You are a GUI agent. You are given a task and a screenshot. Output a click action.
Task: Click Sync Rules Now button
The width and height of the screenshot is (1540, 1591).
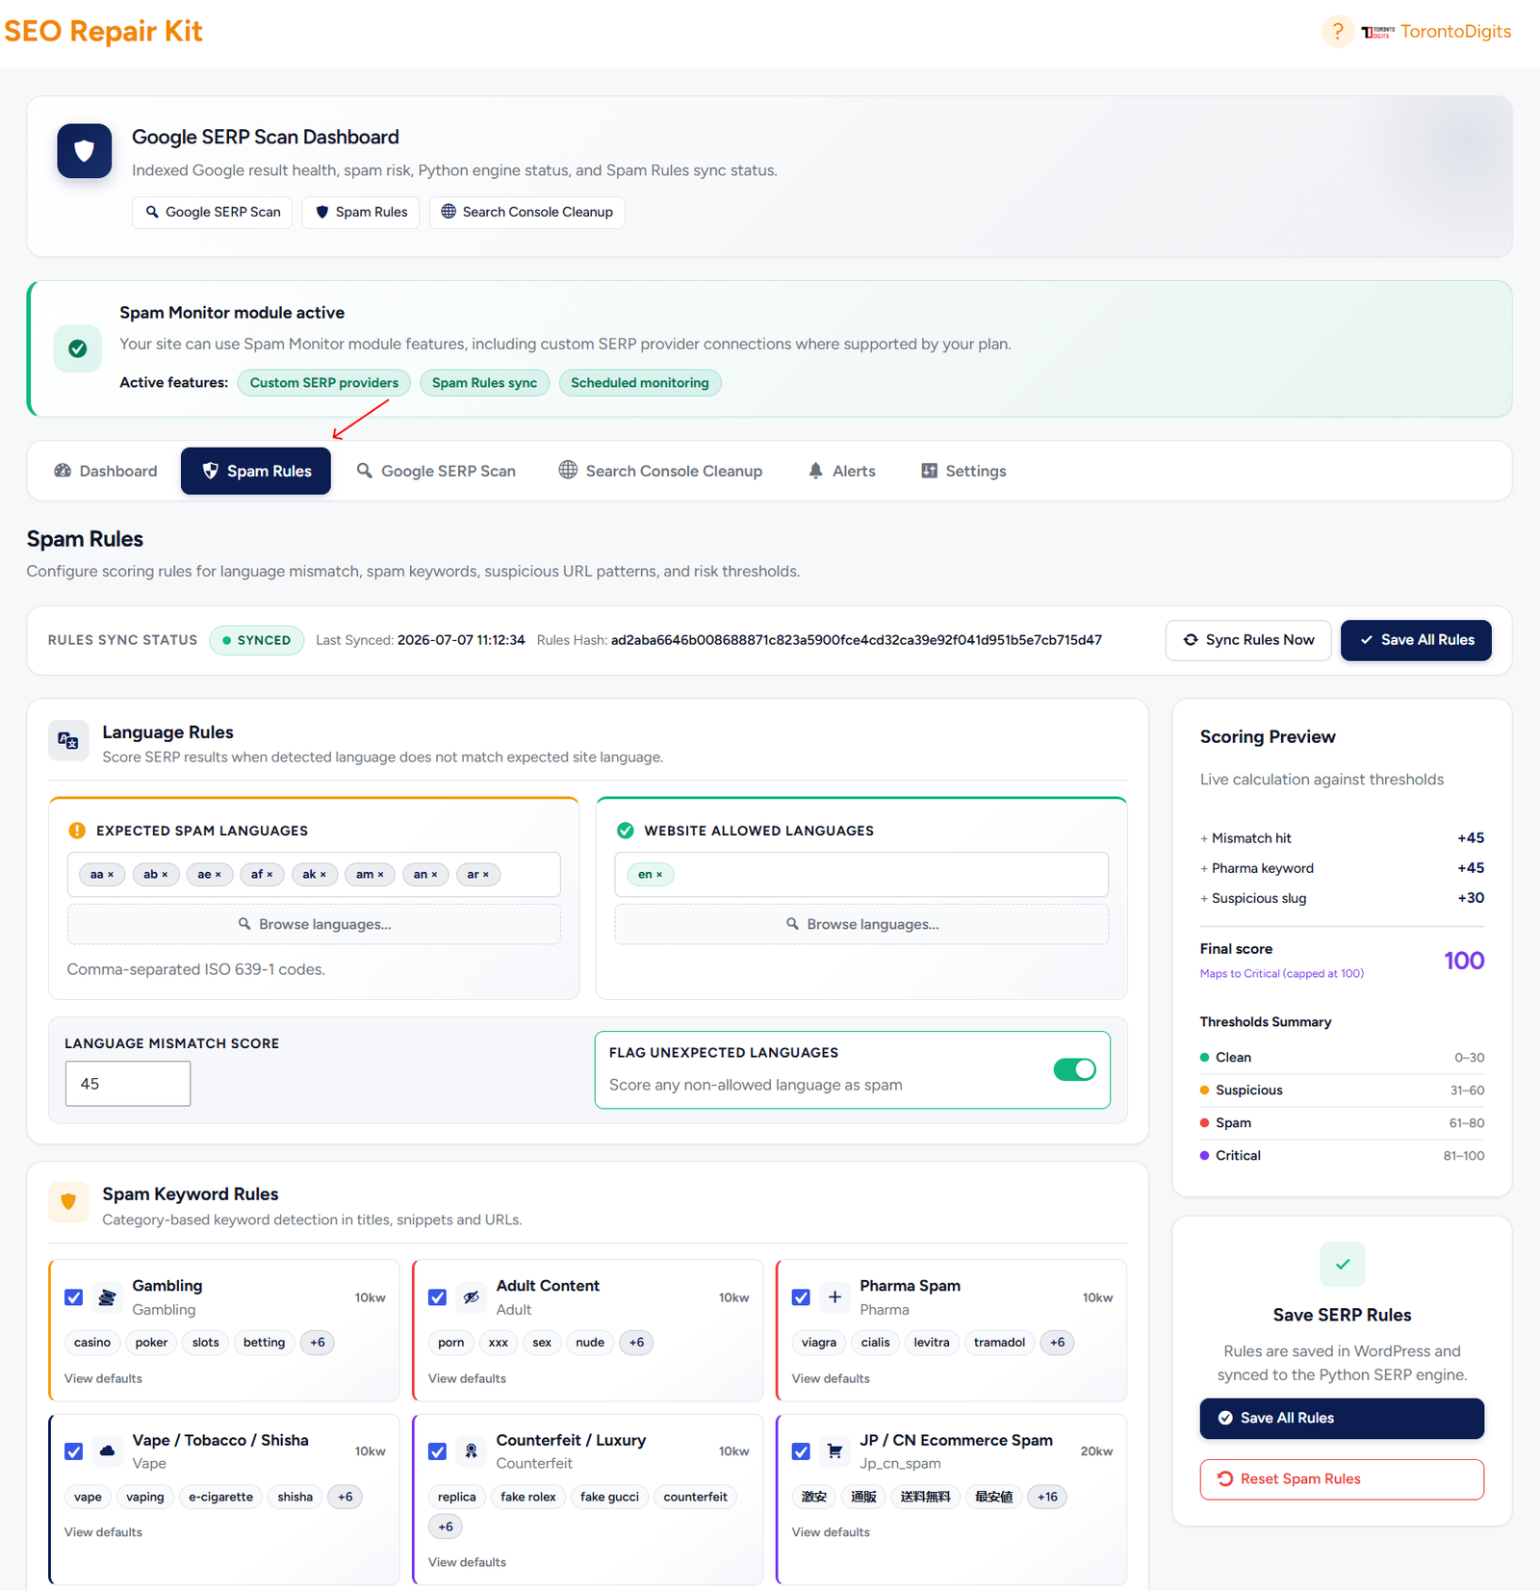tap(1248, 640)
